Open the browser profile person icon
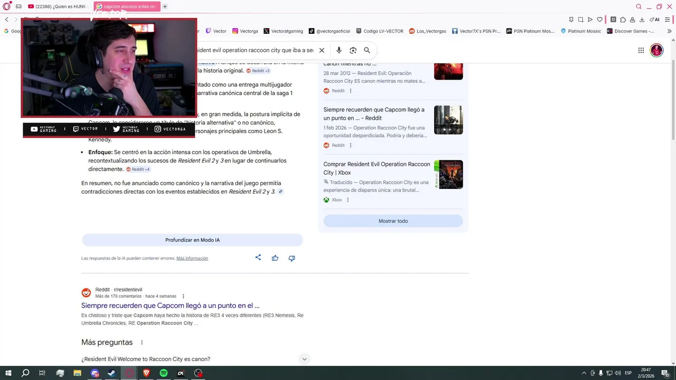 coord(632,20)
